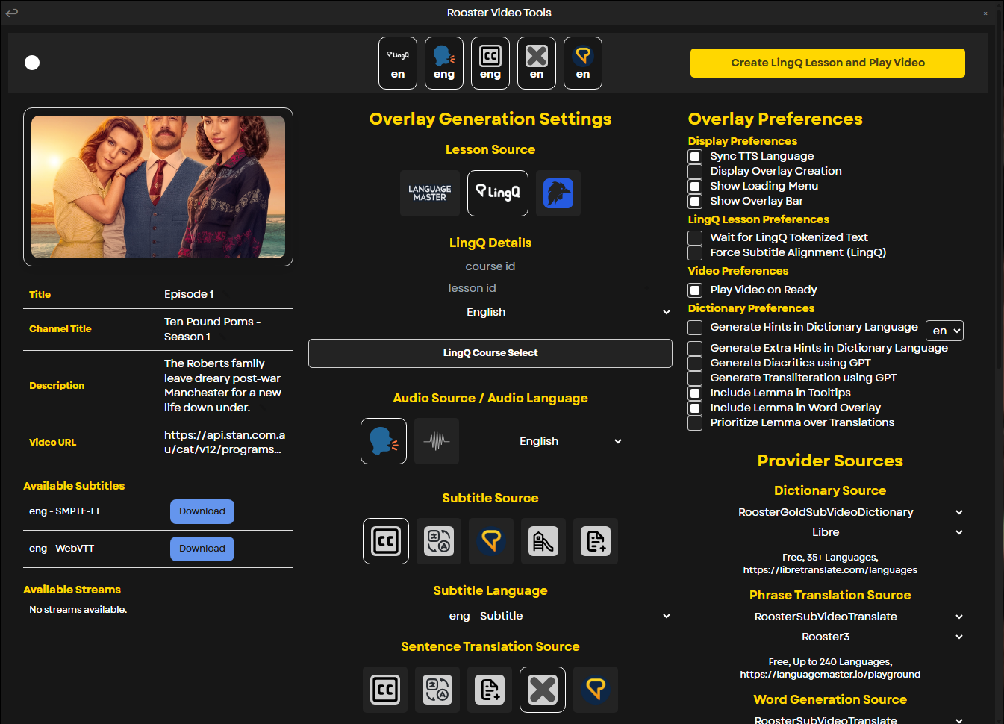Enable Generate Transliteration using GPT

tap(695, 378)
